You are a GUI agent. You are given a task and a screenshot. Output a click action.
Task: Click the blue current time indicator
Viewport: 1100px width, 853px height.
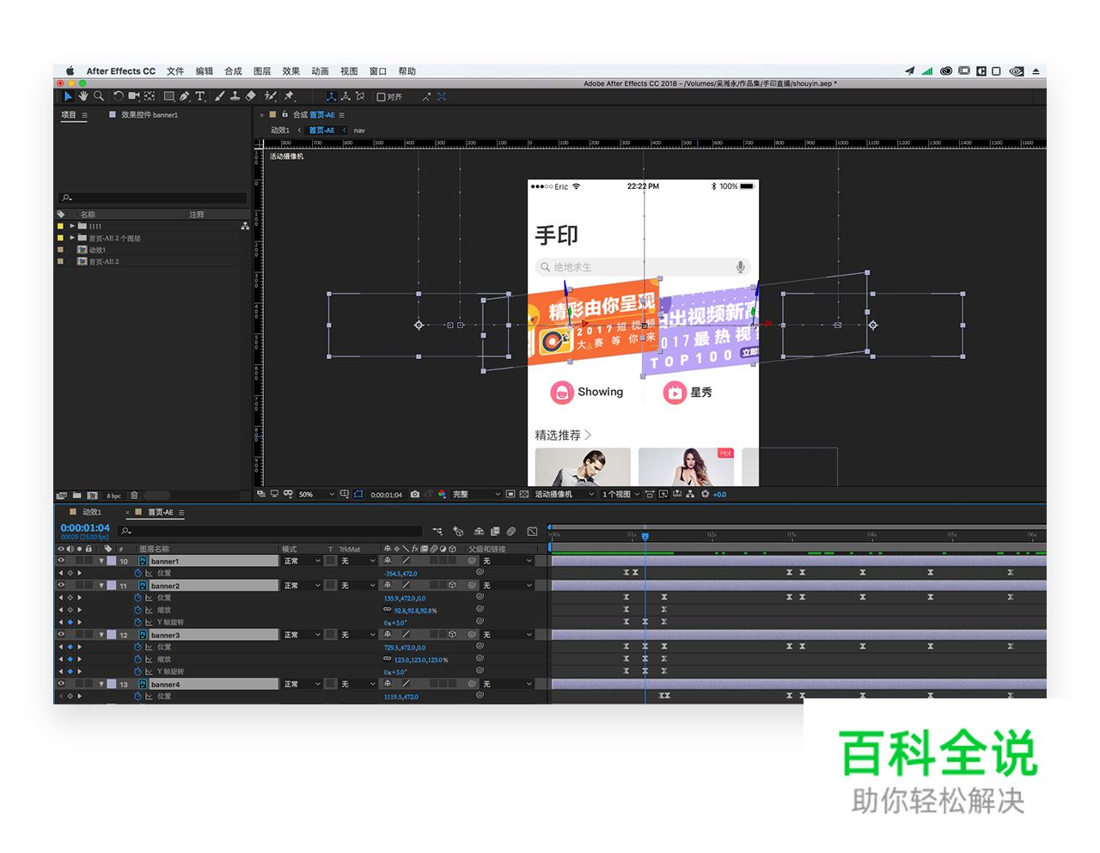tap(645, 536)
